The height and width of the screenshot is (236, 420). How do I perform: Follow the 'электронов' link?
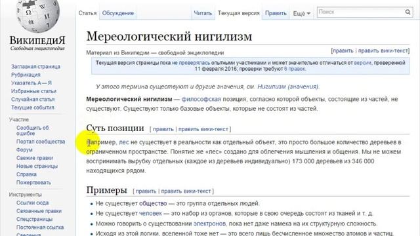click(x=209, y=224)
